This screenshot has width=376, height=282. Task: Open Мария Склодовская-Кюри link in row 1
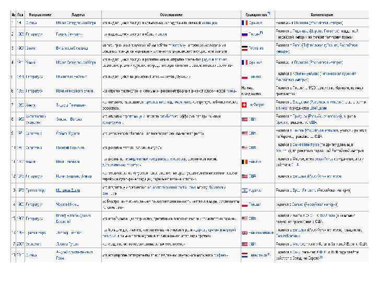pos(76,23)
